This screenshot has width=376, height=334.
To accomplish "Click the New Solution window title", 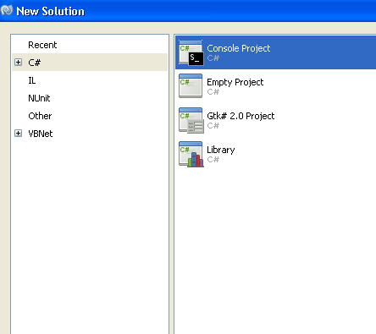I will [51, 11].
